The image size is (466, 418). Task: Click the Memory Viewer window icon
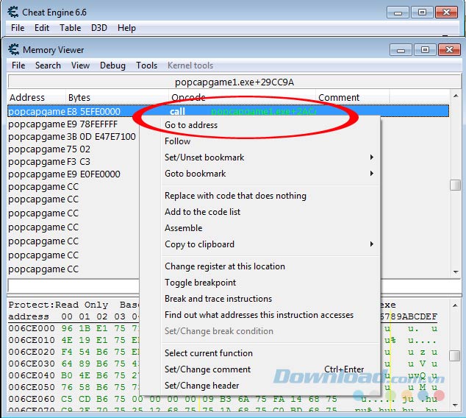point(13,49)
